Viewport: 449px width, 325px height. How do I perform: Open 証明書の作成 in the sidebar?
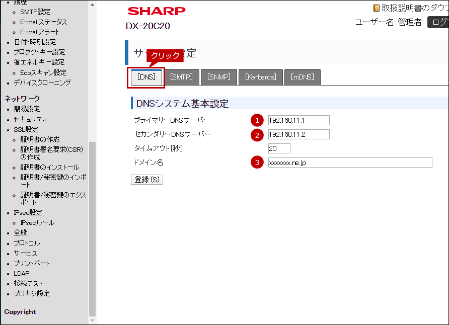[x=40, y=140]
